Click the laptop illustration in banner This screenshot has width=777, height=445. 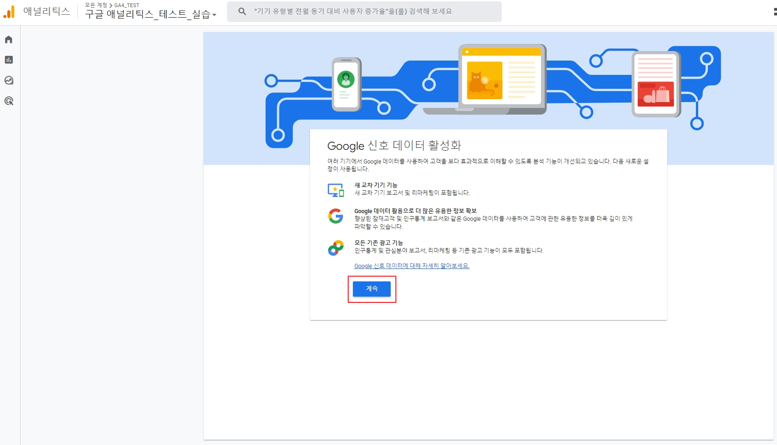(485, 79)
